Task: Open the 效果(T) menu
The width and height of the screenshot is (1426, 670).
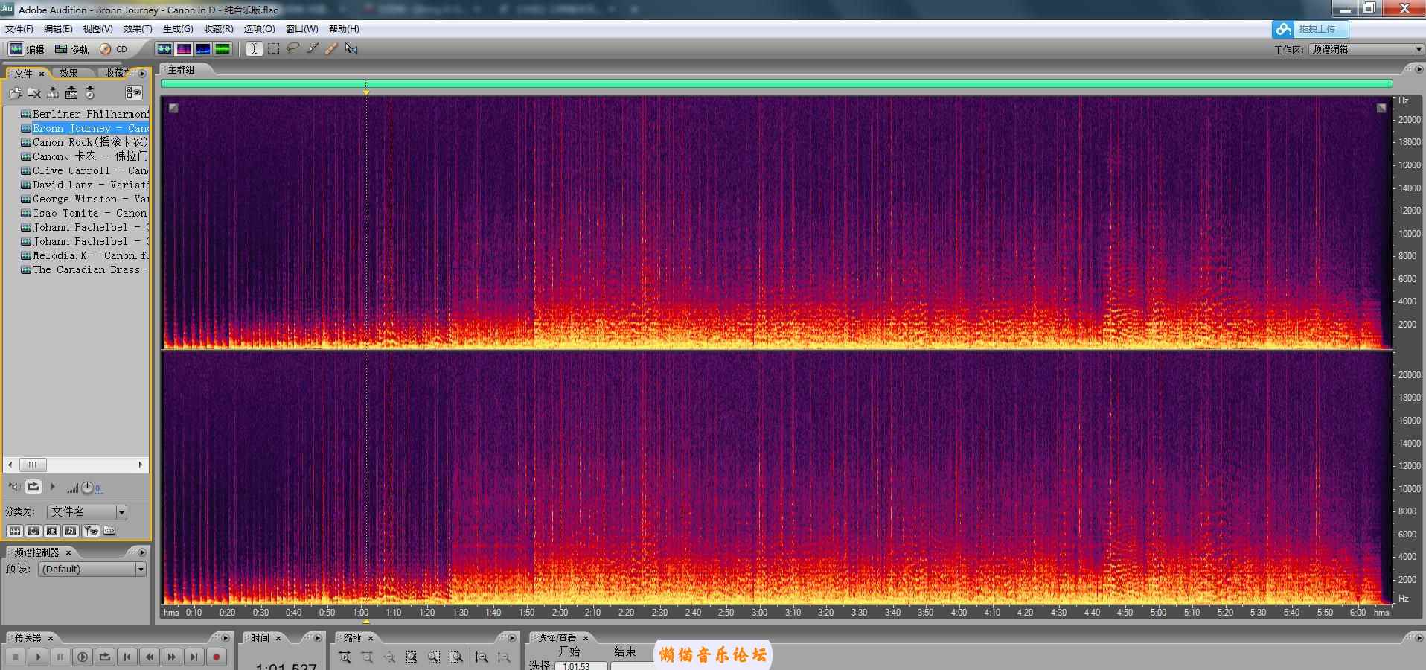Action: [x=137, y=29]
